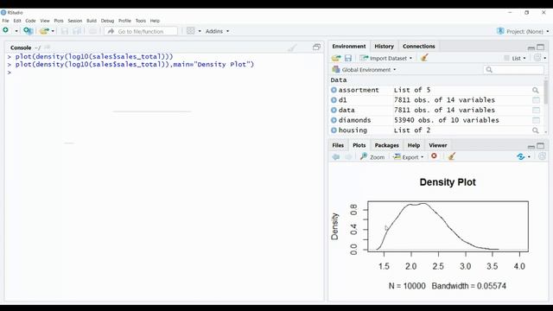Click the Workspace Panes grid icon
This screenshot has height=311, width=553.
click(190, 31)
